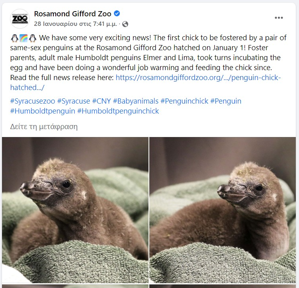Open the post timestamp 28 Ιανουαρίου

pyautogui.click(x=76, y=24)
